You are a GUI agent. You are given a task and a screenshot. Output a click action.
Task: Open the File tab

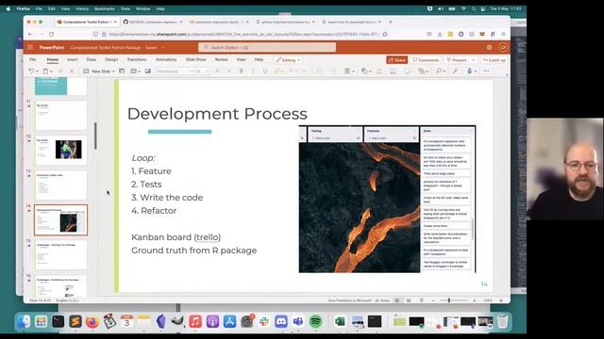(33, 59)
